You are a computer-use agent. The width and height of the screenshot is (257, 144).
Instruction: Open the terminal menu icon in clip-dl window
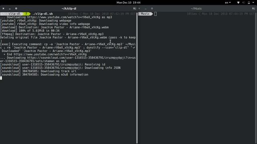tap(135, 8)
